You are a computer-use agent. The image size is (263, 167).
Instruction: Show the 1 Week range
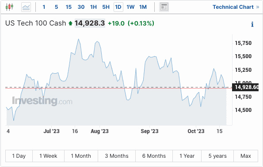[x=48, y=156]
